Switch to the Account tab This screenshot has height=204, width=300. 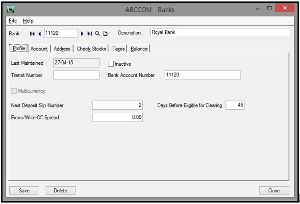tap(39, 49)
